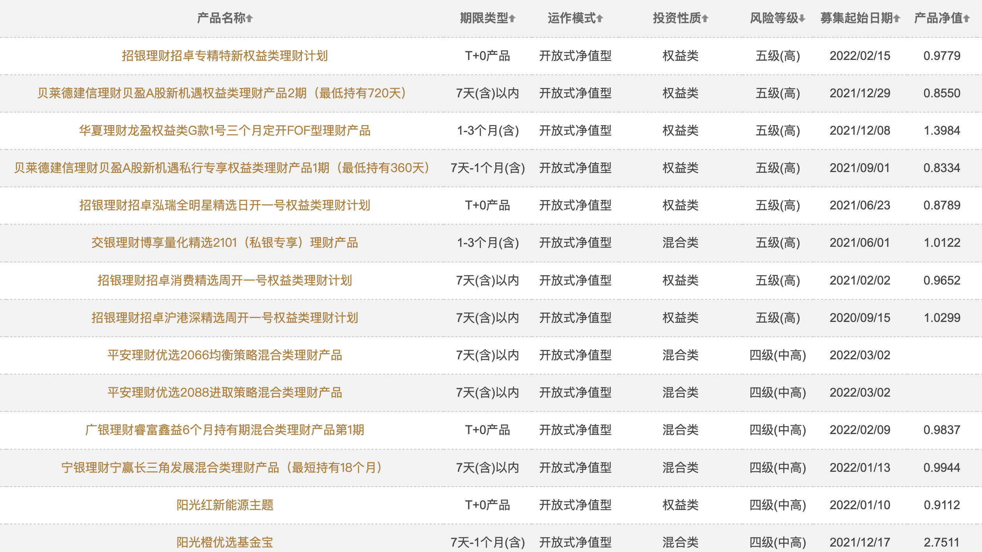982x552 pixels.
Task: Click 混合类 in 交银理财博享量化精选 row
Action: [680, 243]
